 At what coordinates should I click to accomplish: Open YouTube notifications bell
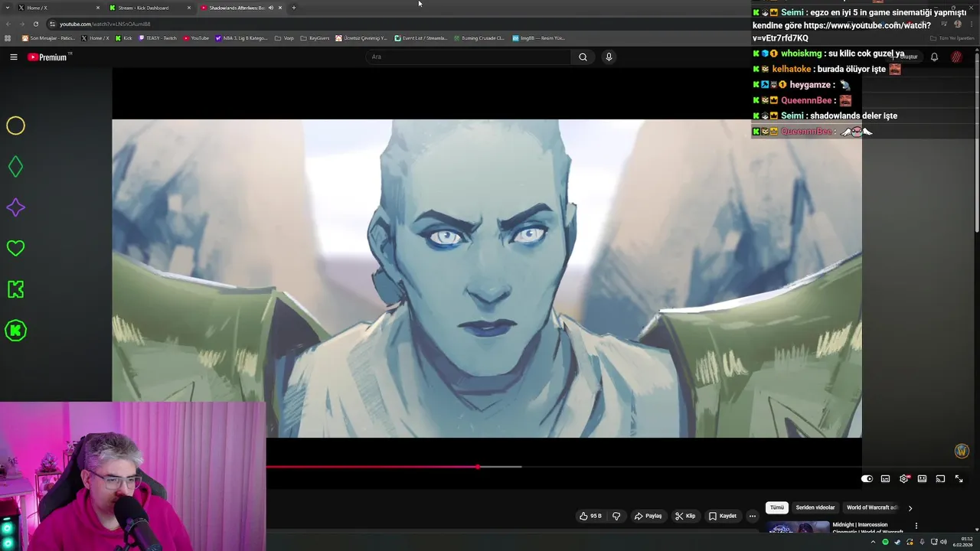coord(934,57)
